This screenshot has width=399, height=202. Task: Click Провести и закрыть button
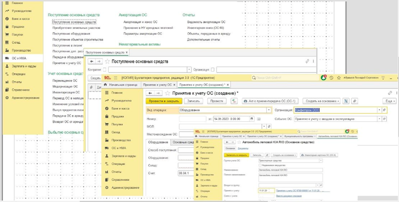click(x=164, y=101)
